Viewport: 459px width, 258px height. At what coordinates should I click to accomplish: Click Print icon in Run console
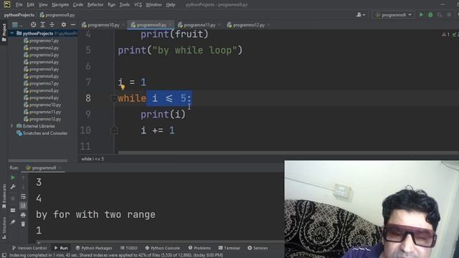pyautogui.click(x=23, y=215)
